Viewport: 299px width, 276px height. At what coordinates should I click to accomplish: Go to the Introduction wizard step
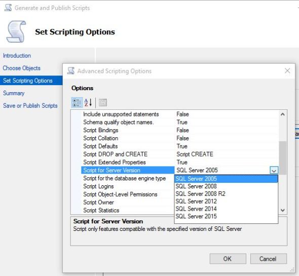(17, 56)
